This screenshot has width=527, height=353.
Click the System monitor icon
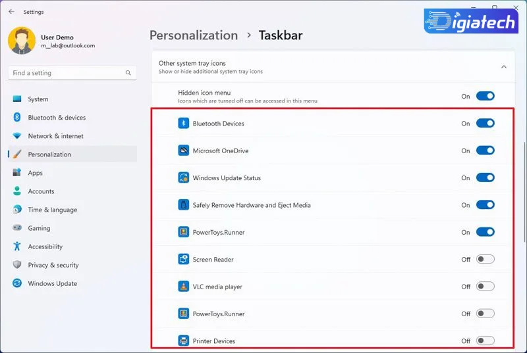click(x=17, y=99)
